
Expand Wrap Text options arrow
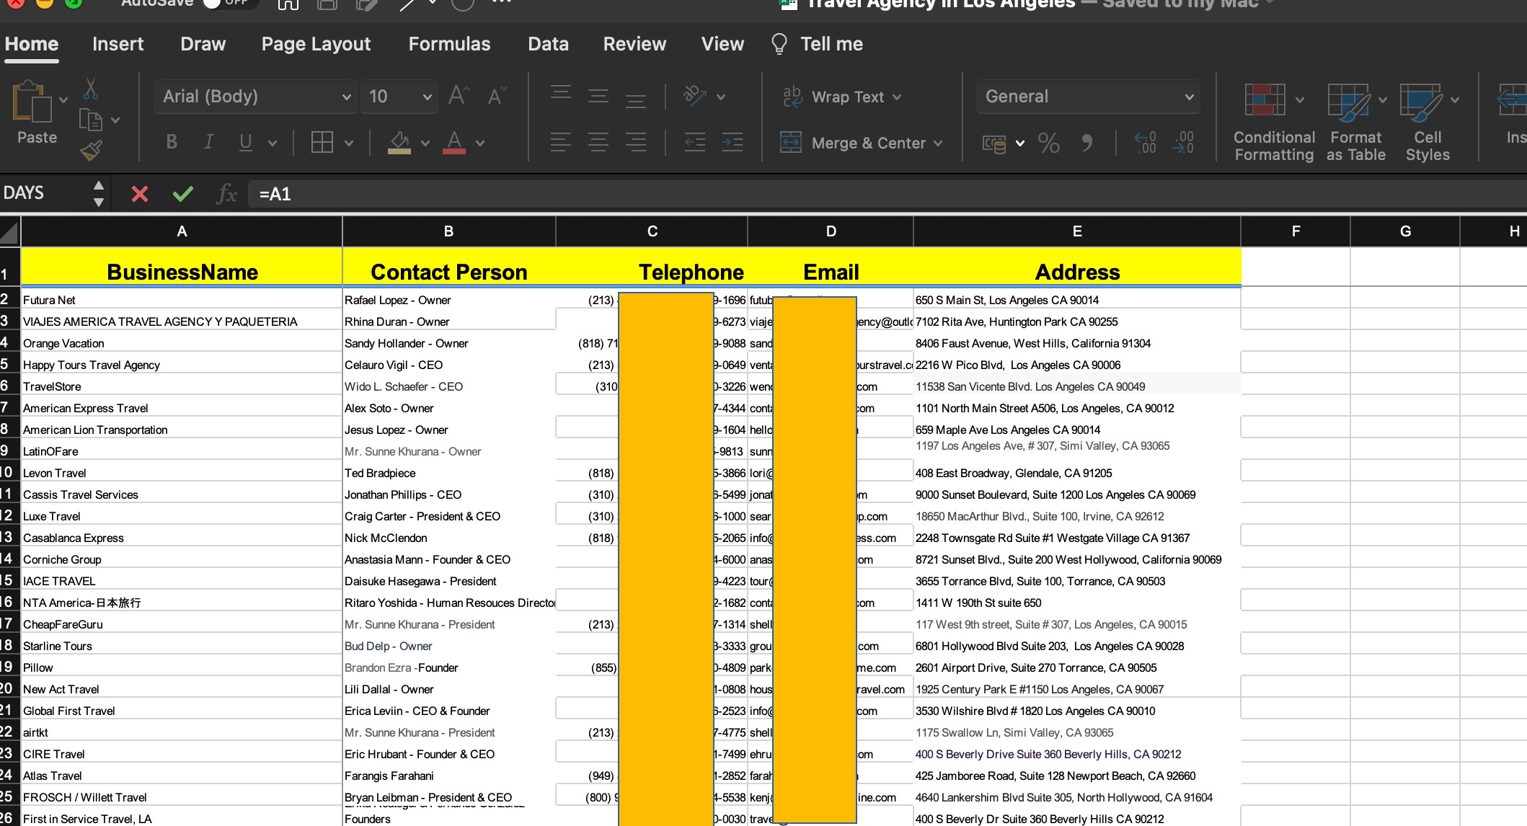click(x=897, y=97)
